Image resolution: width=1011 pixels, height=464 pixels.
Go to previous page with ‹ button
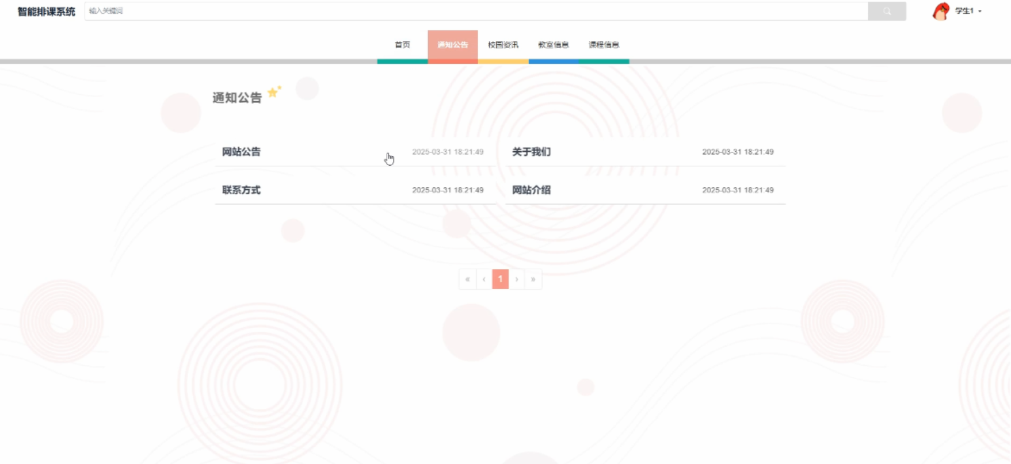coord(484,279)
